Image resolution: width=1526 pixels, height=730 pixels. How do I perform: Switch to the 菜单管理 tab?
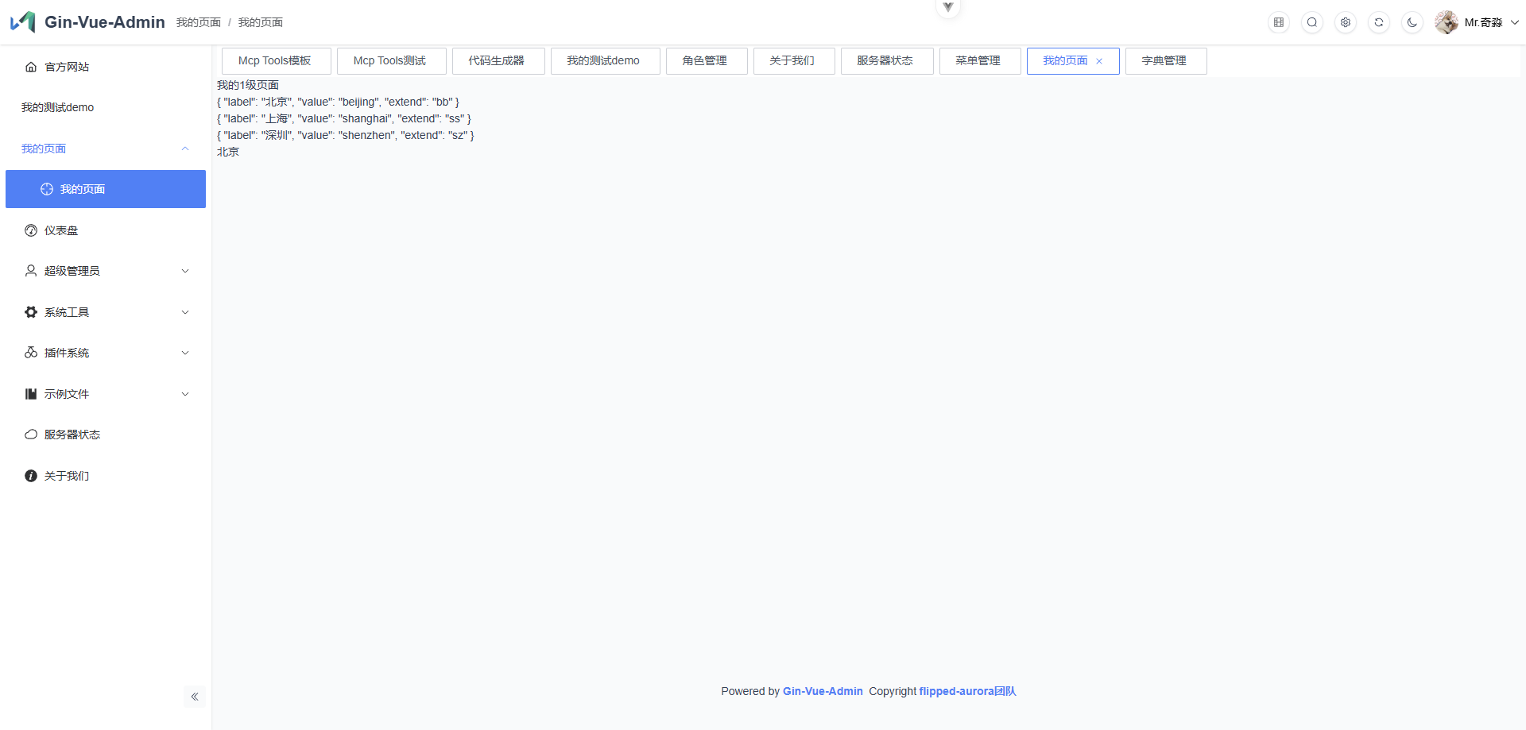[980, 61]
